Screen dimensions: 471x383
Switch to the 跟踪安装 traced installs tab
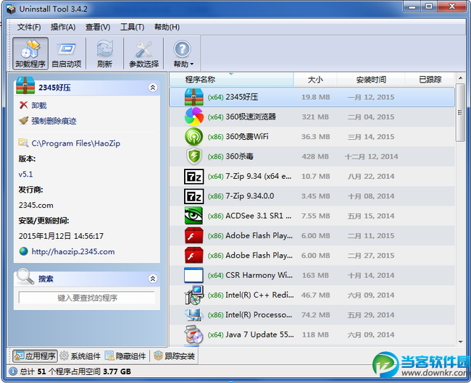coord(175,356)
